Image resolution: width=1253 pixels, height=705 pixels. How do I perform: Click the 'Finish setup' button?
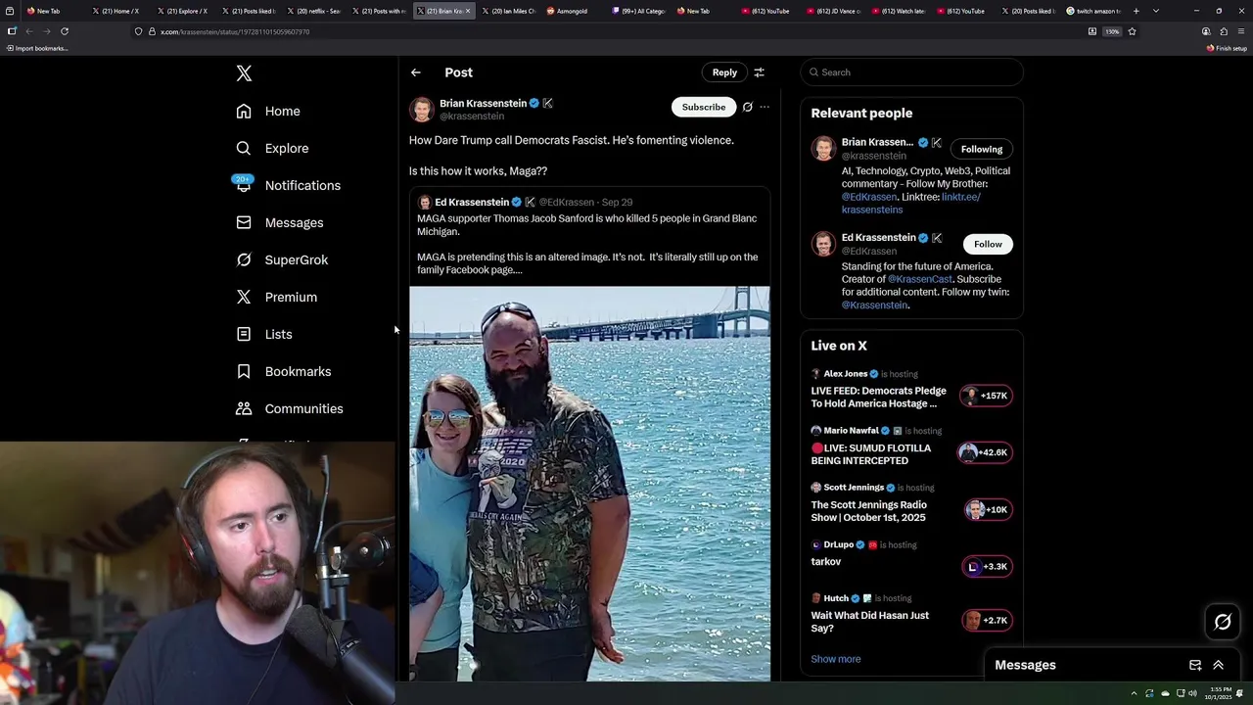point(1227,48)
